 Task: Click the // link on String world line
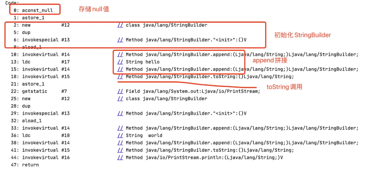click(120, 135)
